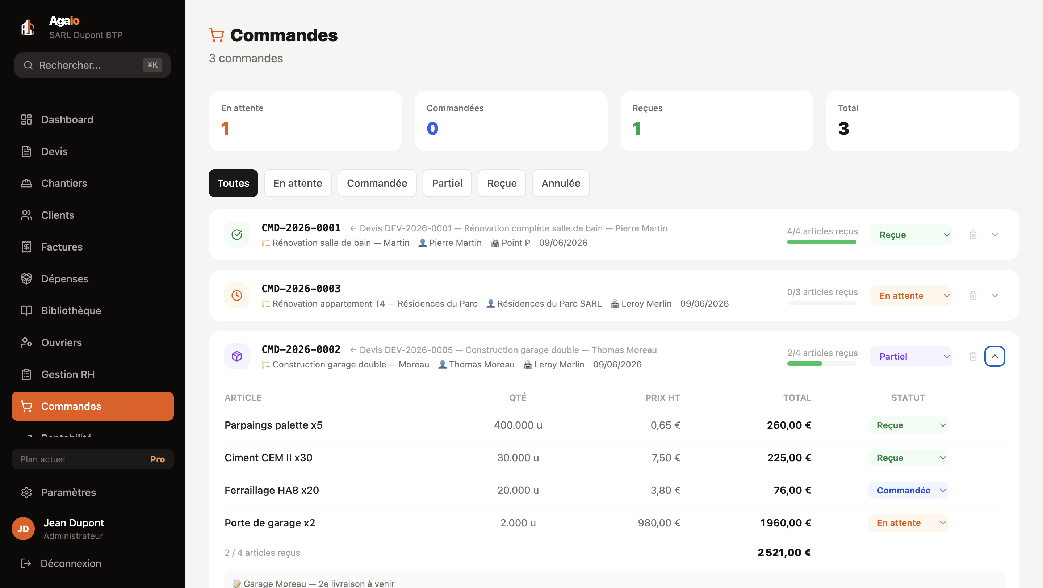This screenshot has width=1043, height=588.
Task: Change status of Porte de garage x2 article
Action: [x=909, y=523]
